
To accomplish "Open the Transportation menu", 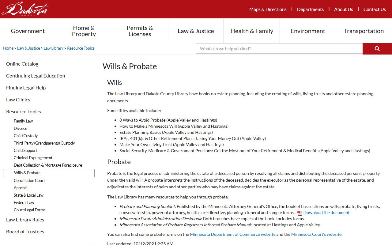I will coord(364,31).
